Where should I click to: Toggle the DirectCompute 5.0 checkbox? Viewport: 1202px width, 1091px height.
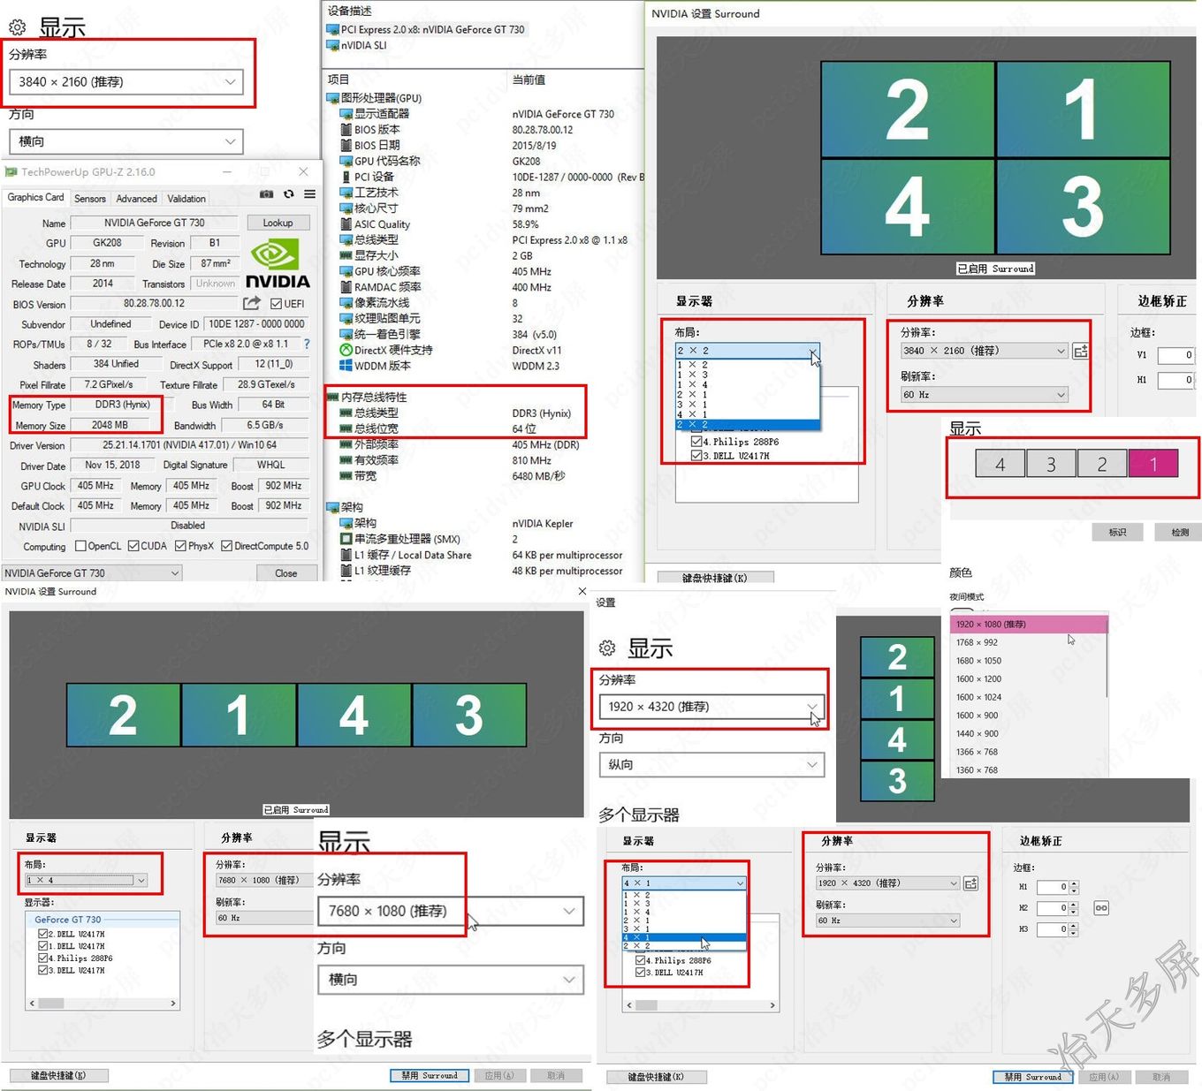point(226,546)
